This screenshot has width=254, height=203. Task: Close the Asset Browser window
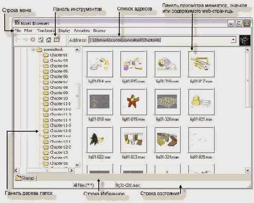click(247, 24)
